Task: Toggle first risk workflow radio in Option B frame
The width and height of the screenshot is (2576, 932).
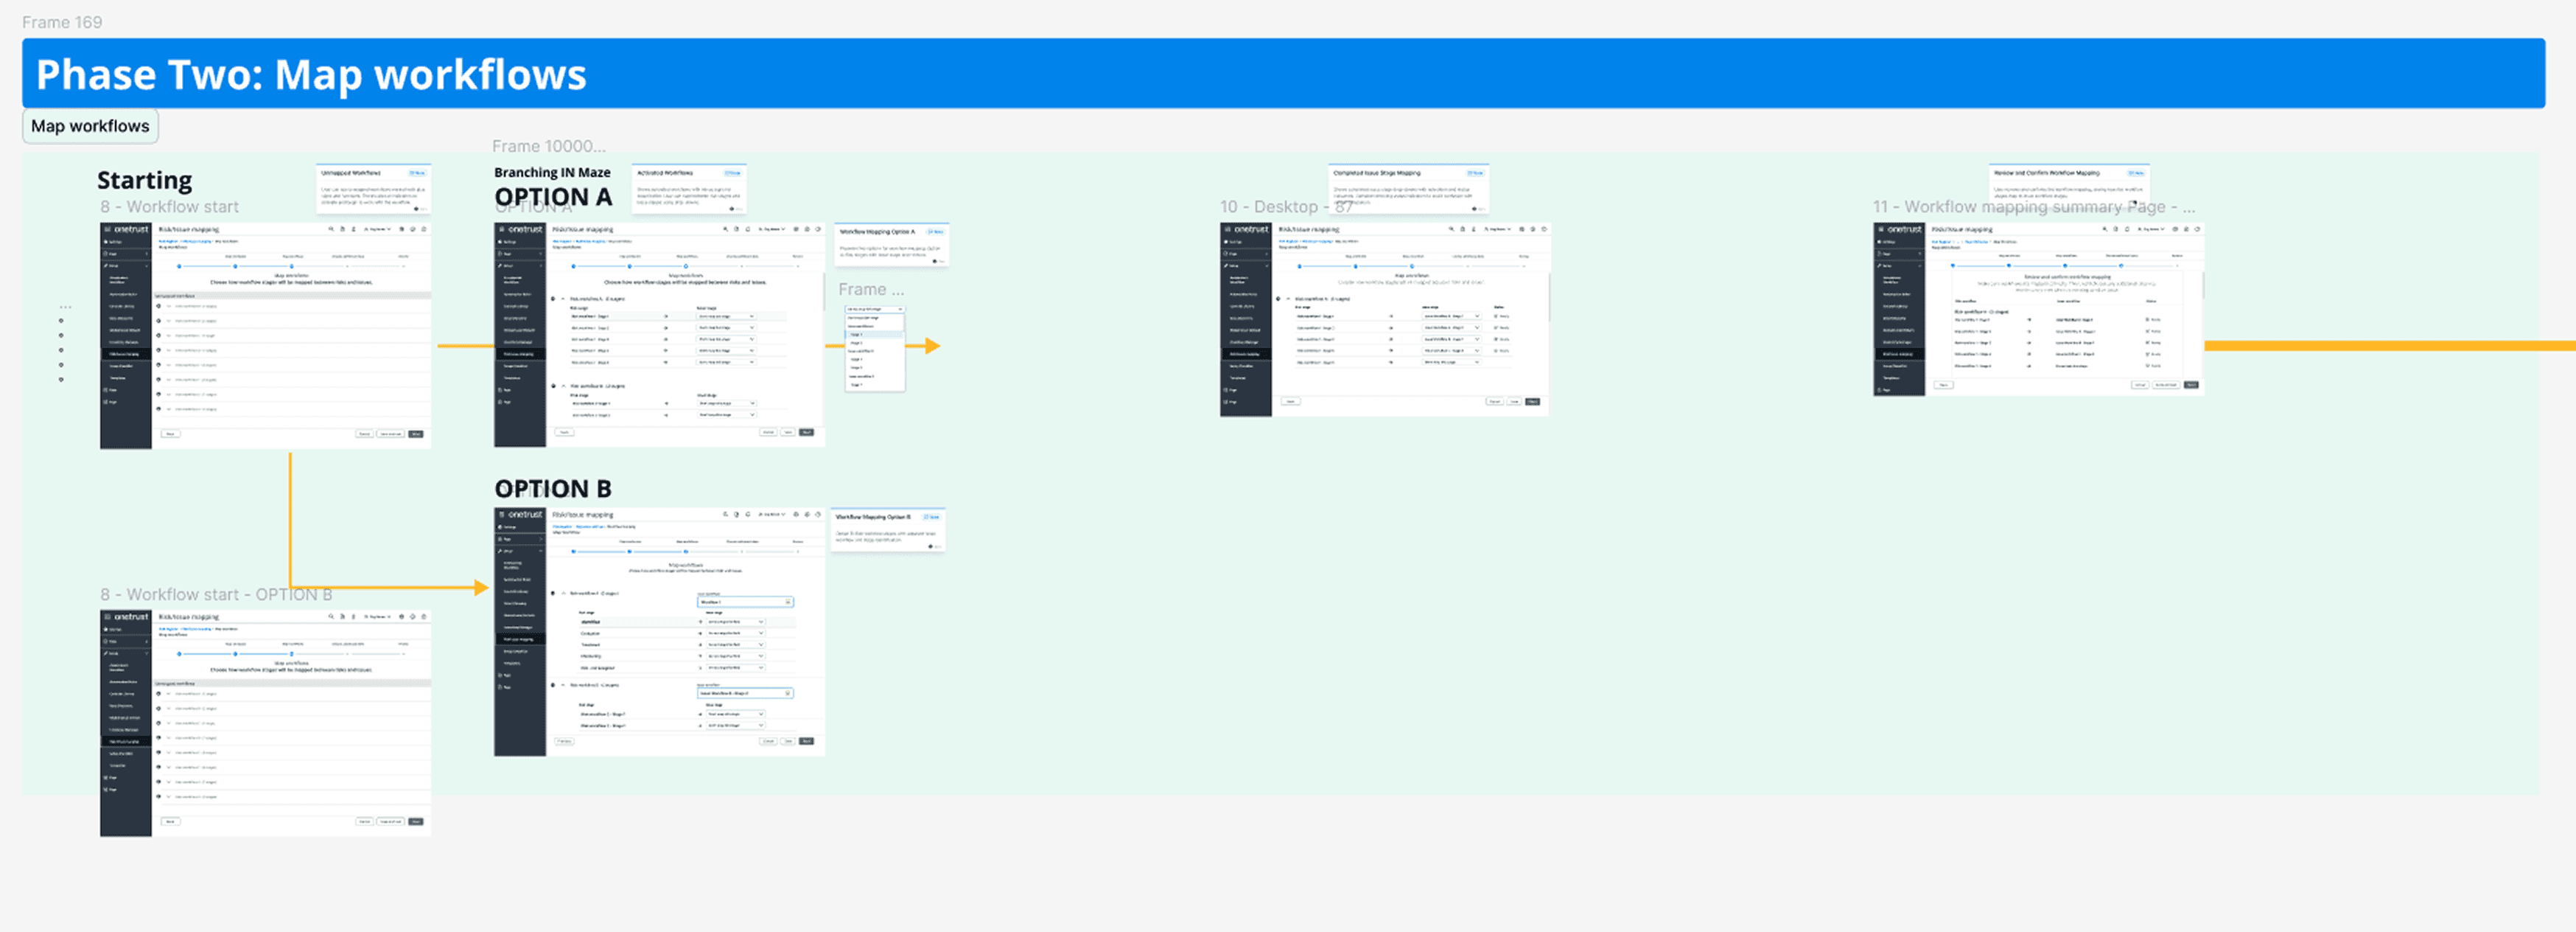Action: pyautogui.click(x=554, y=593)
